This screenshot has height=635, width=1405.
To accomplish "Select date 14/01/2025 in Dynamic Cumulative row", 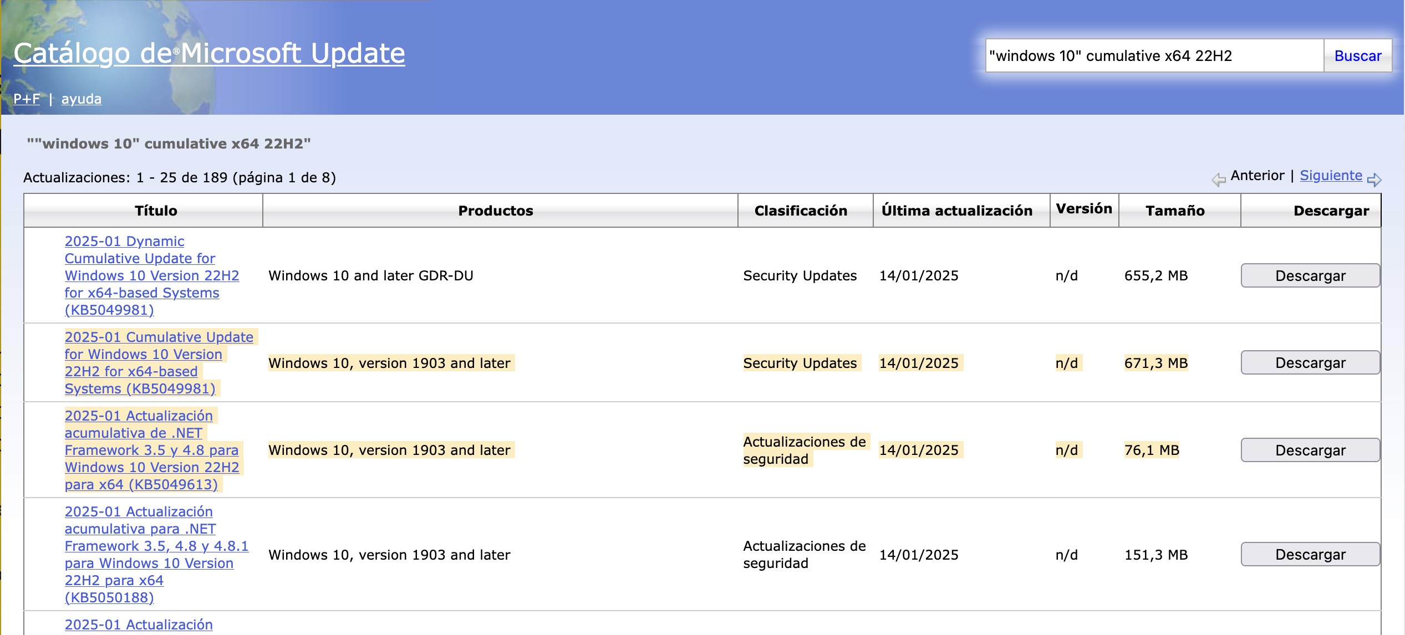I will tap(919, 275).
